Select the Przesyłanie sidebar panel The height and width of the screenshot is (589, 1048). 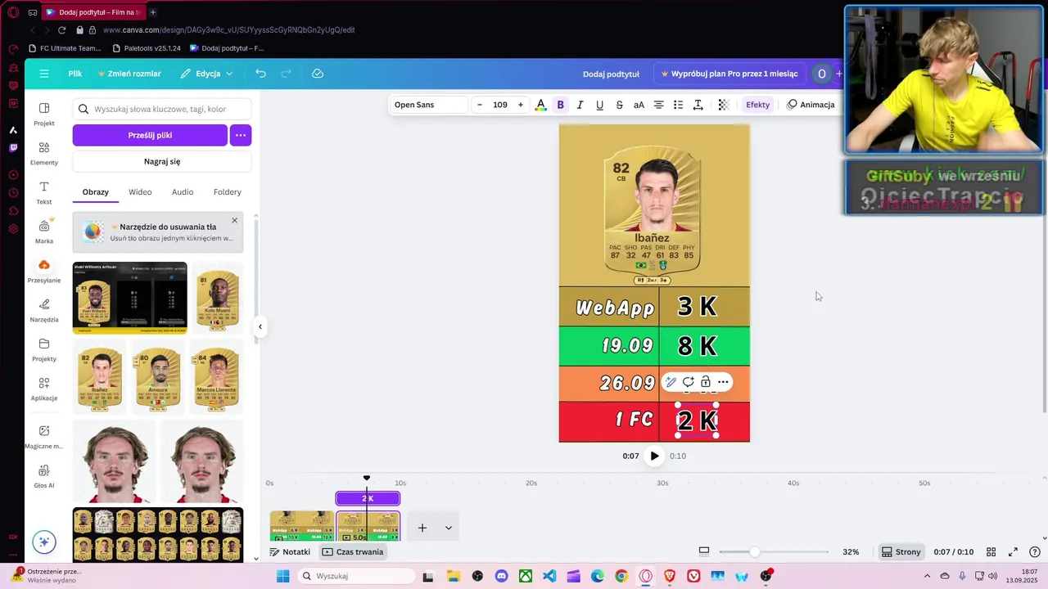pyautogui.click(x=44, y=272)
